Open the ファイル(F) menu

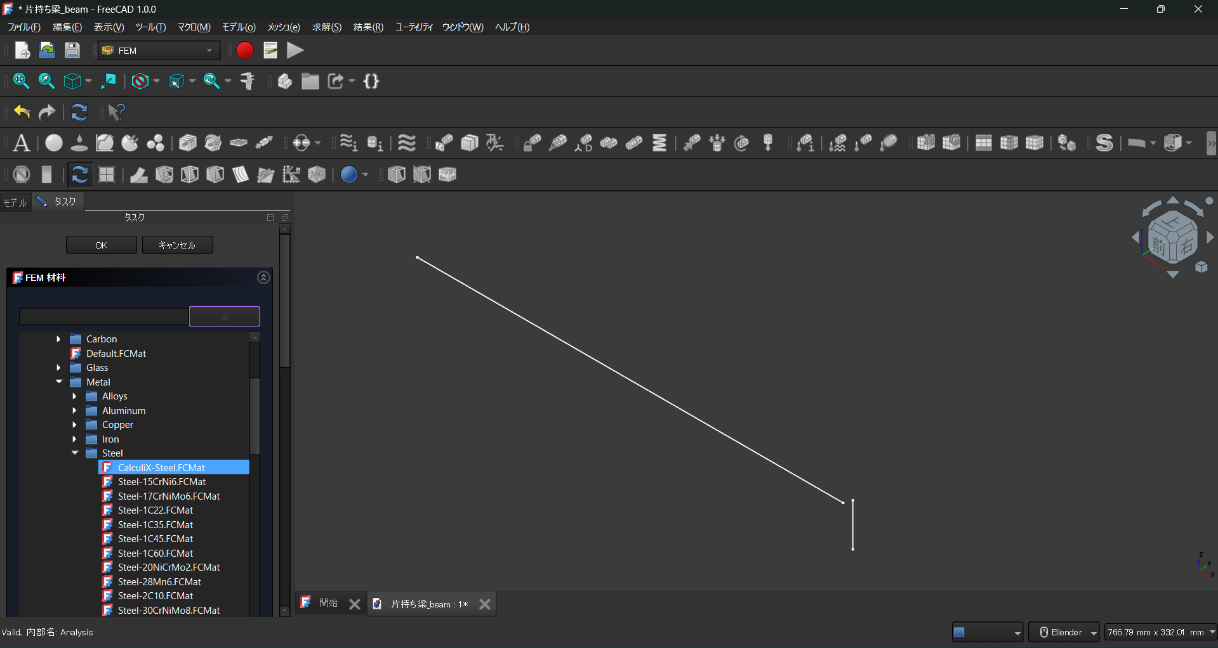[24, 27]
